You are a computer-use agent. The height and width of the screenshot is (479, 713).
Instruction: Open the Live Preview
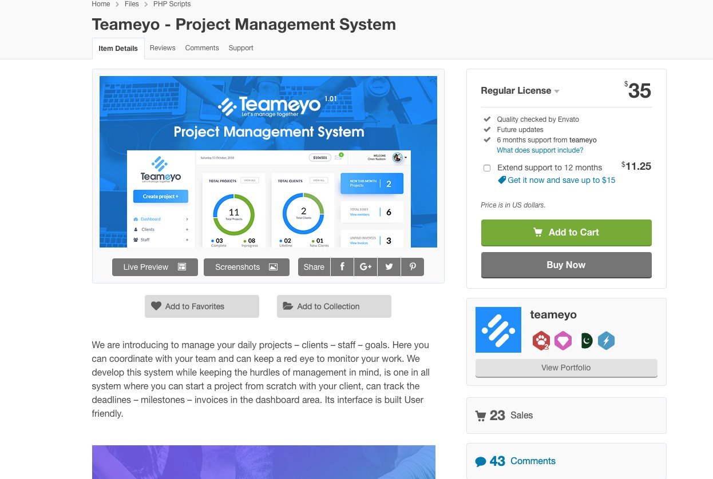(x=155, y=267)
